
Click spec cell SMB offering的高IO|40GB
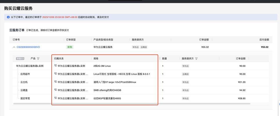click(107, 90)
